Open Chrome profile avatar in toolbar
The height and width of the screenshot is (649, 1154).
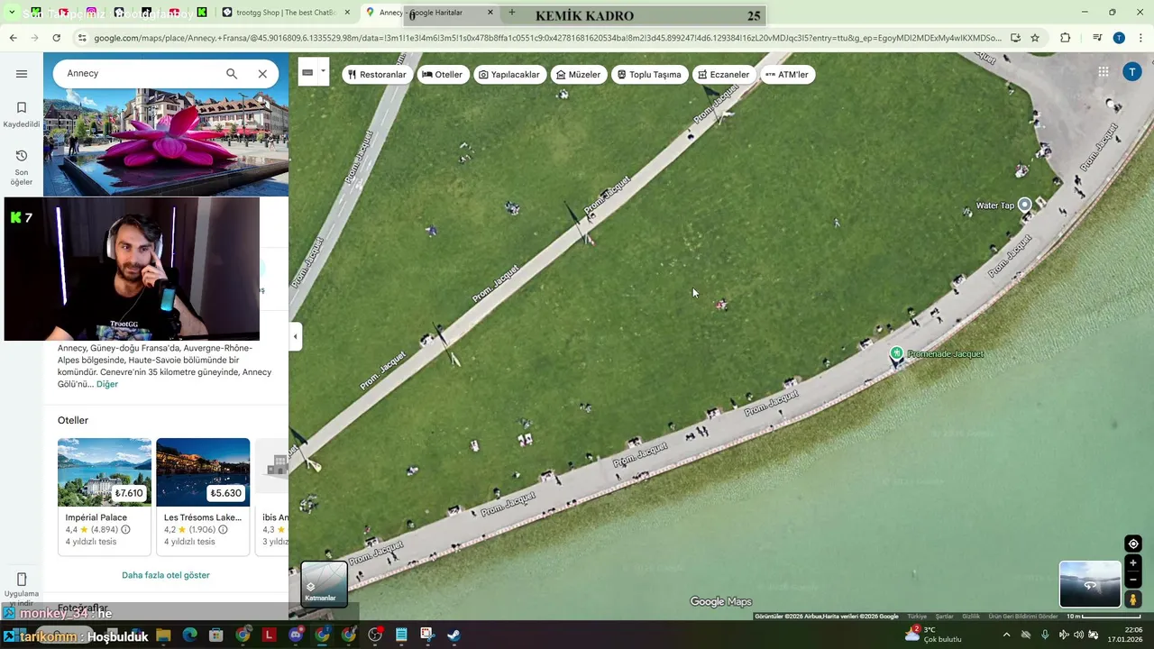click(1119, 38)
